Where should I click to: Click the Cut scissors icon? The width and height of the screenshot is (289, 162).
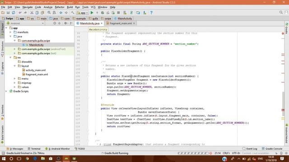(x=32, y=13)
